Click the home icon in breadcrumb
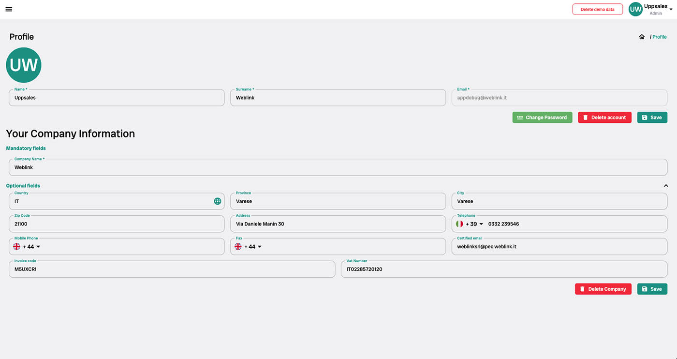 pyautogui.click(x=642, y=37)
